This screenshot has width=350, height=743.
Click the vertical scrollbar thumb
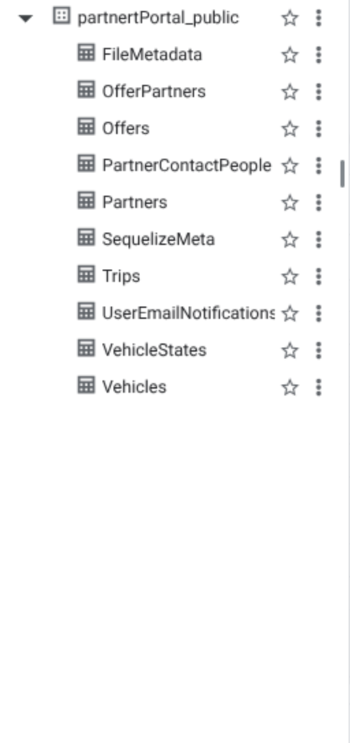[x=342, y=174]
